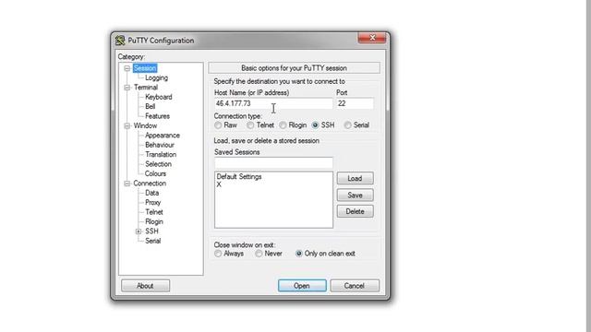Viewport: 591px width, 332px height.
Task: Open Appearance settings category
Action: (x=163, y=136)
